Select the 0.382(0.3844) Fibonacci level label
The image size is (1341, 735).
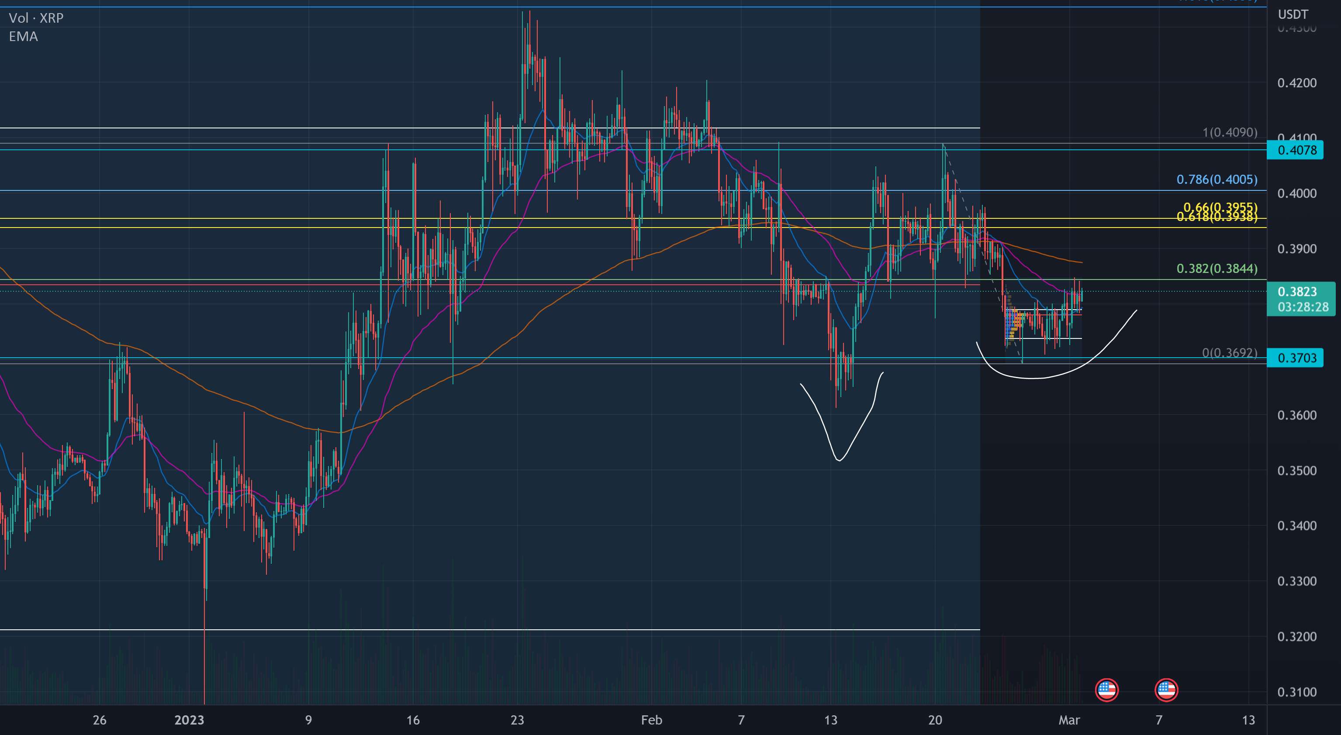[1217, 268]
